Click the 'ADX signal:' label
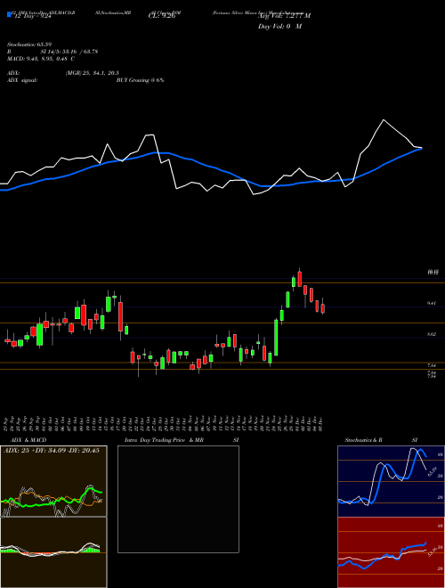 coord(22,80)
